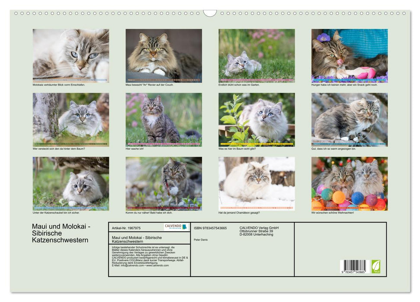Expand the ISBN 9783457543665 details section
Screen dimensions: 420x302
[211, 228]
